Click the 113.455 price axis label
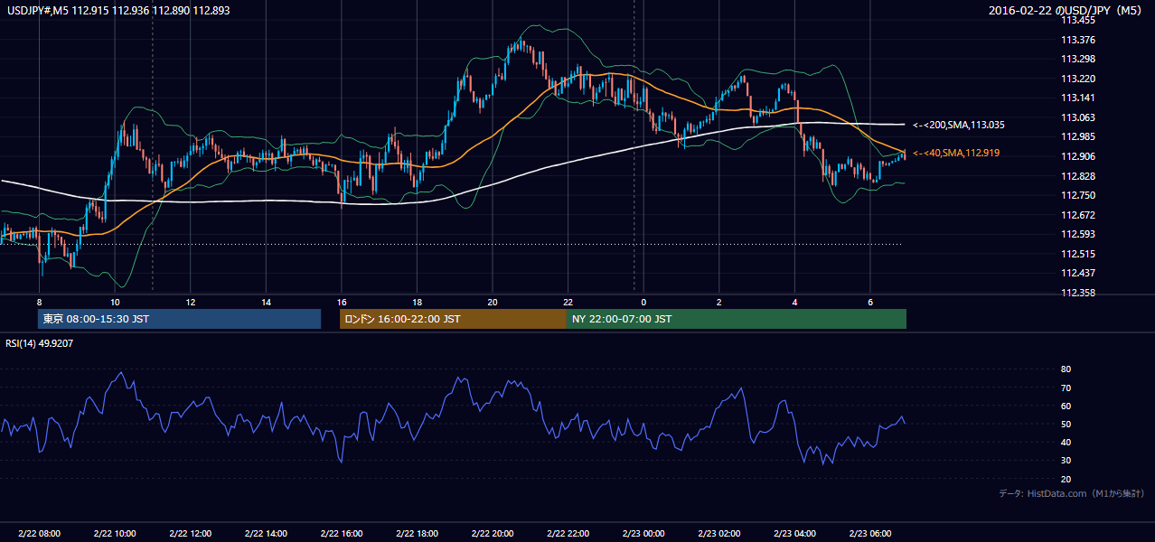This screenshot has height=542, width=1155. (x=1077, y=20)
